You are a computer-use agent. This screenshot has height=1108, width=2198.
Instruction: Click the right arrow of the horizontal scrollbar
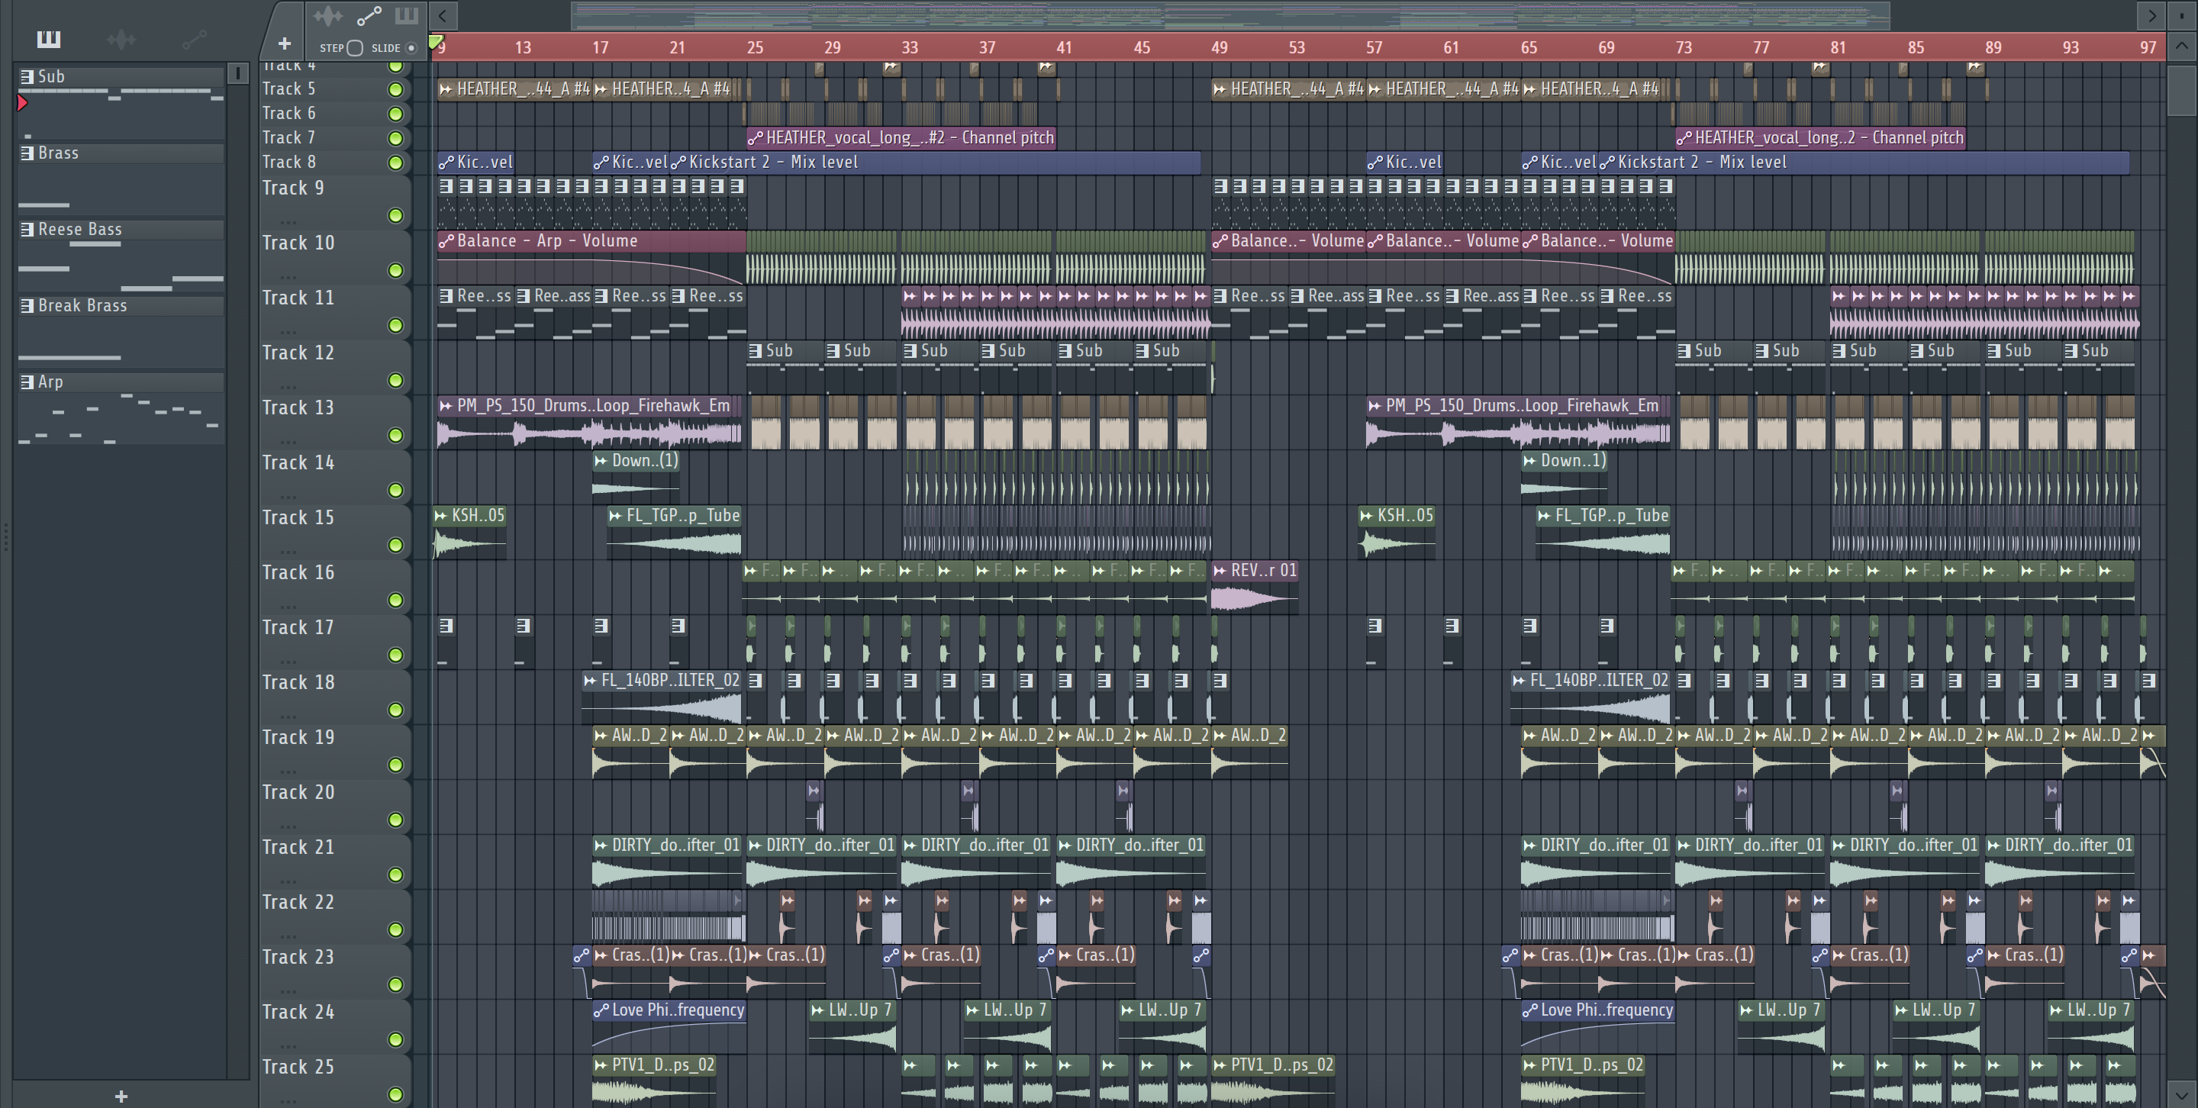2151,15
